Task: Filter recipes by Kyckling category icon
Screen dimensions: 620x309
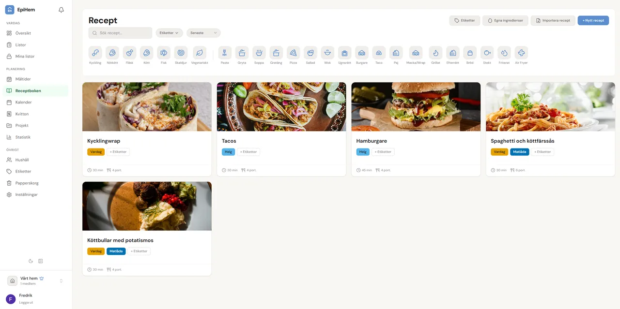Action: (x=95, y=53)
